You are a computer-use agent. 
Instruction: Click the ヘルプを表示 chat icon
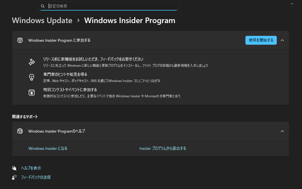14,168
